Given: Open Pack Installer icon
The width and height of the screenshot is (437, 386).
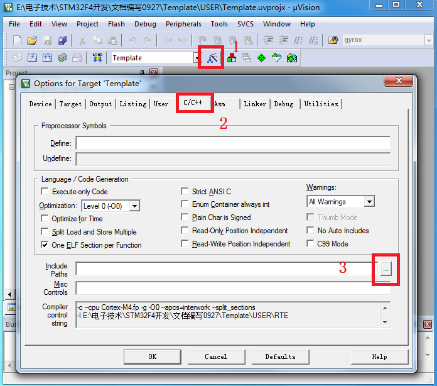Looking at the screenshot, I should (292, 58).
